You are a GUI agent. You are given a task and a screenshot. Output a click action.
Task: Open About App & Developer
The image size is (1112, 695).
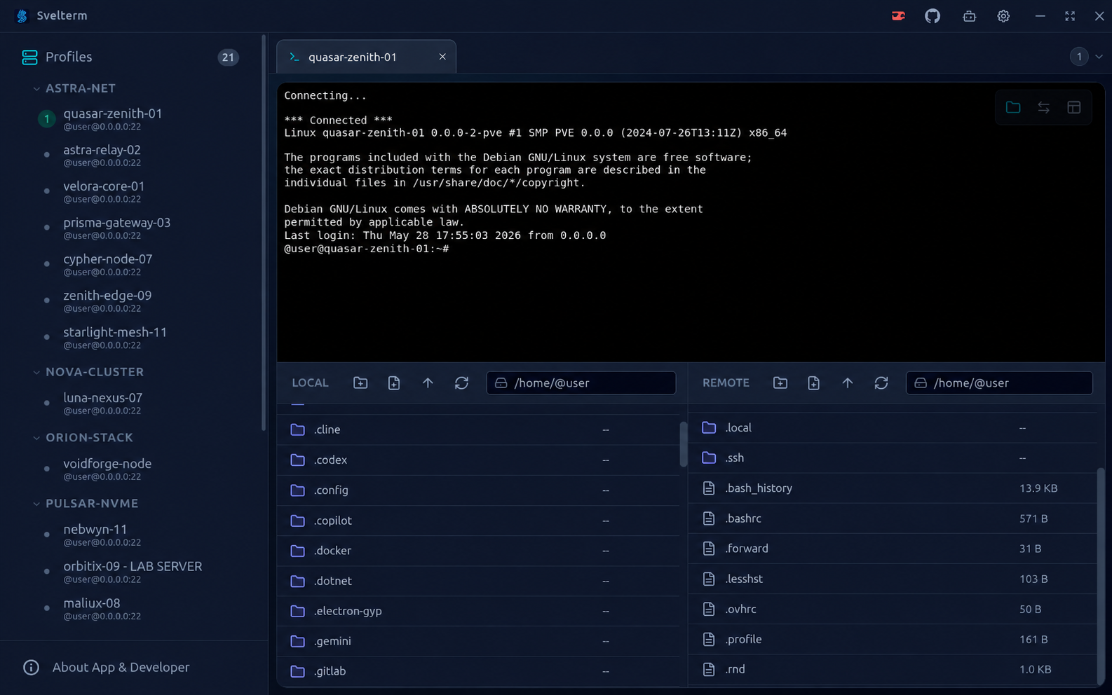121,668
